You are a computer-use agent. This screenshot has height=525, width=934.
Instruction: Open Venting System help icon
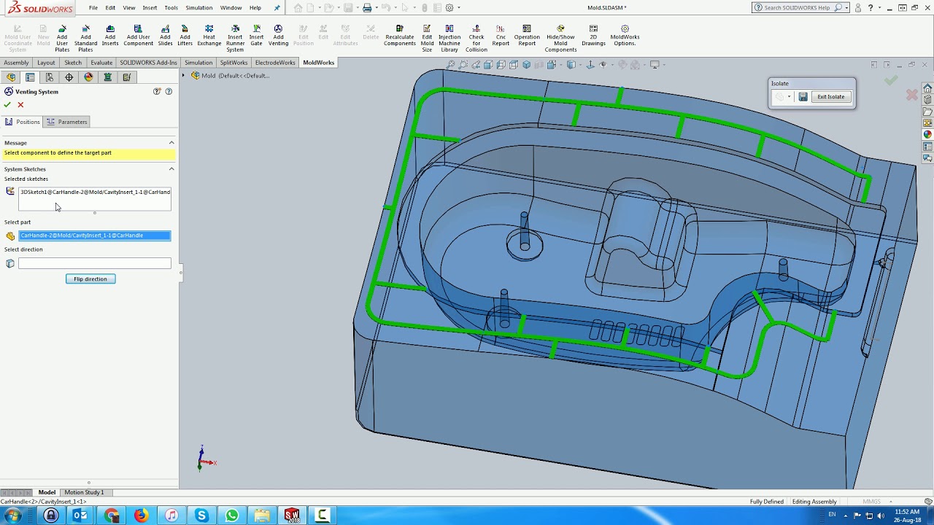click(169, 92)
